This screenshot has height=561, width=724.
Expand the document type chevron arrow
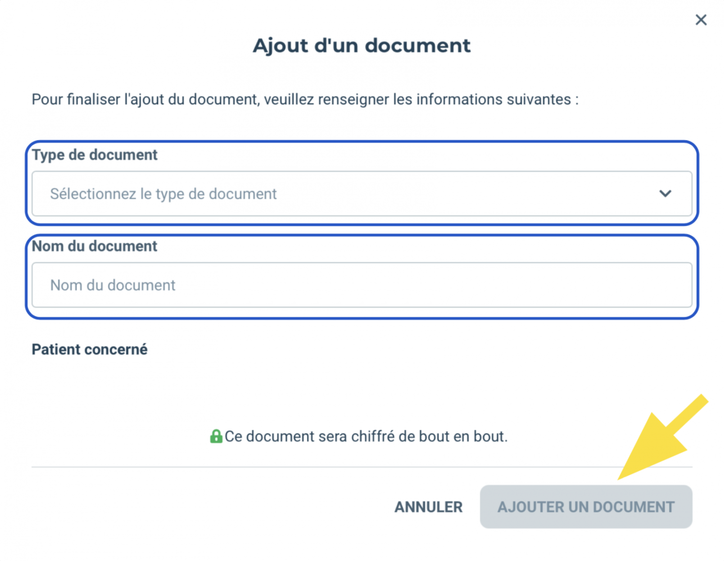pyautogui.click(x=665, y=193)
